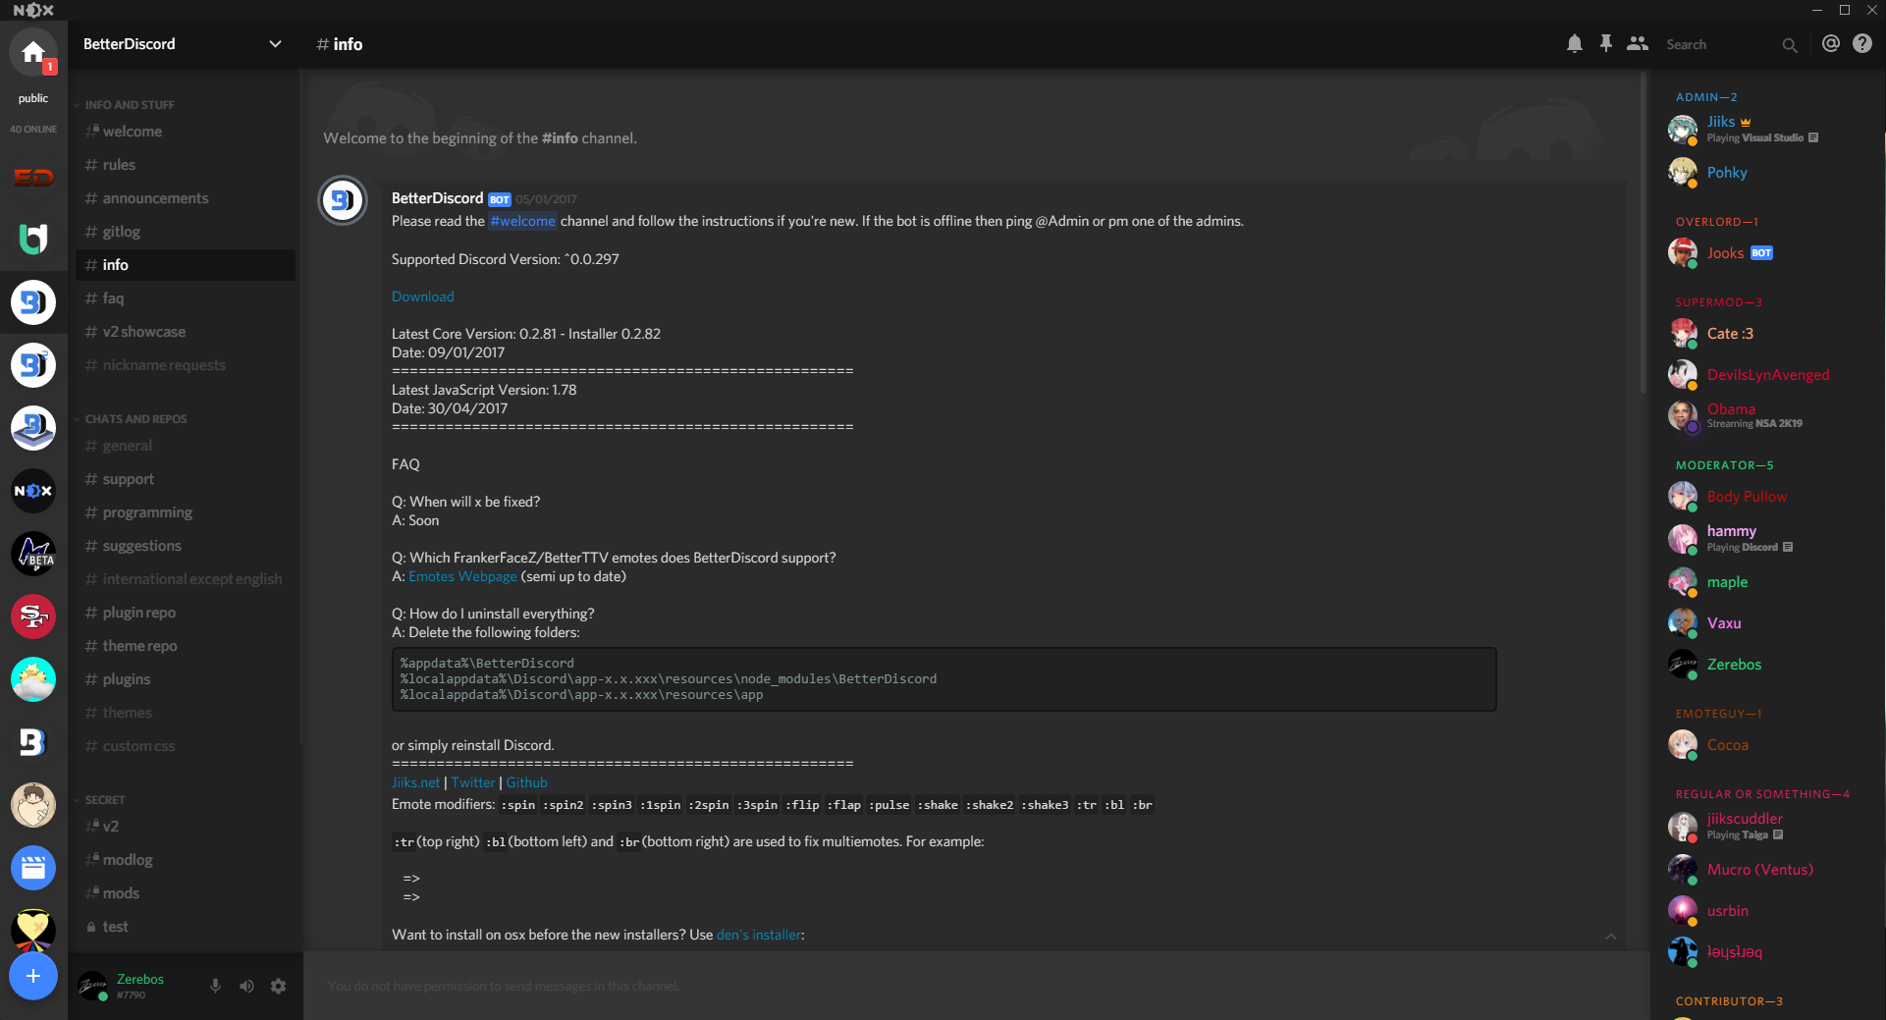Mute the microphone
1886x1020 pixels.
(x=215, y=986)
